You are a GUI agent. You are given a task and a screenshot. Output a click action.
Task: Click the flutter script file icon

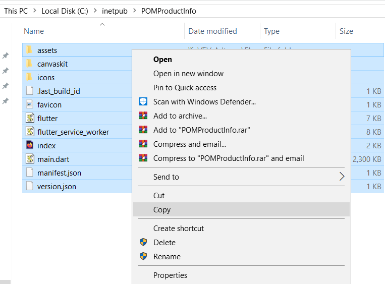point(30,118)
